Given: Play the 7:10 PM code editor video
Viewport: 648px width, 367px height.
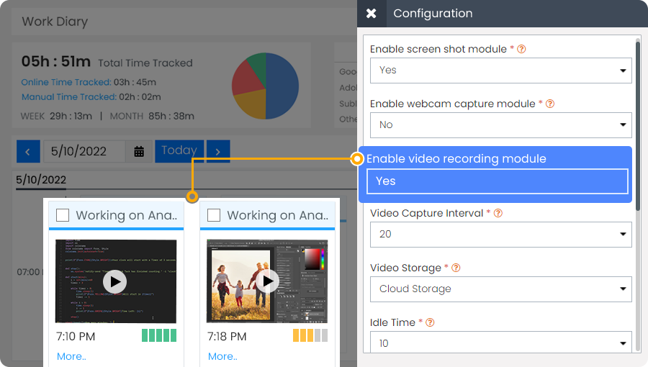Looking at the screenshot, I should coord(115,281).
